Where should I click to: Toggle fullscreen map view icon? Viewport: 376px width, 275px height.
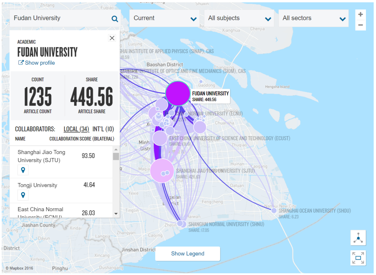(358, 258)
